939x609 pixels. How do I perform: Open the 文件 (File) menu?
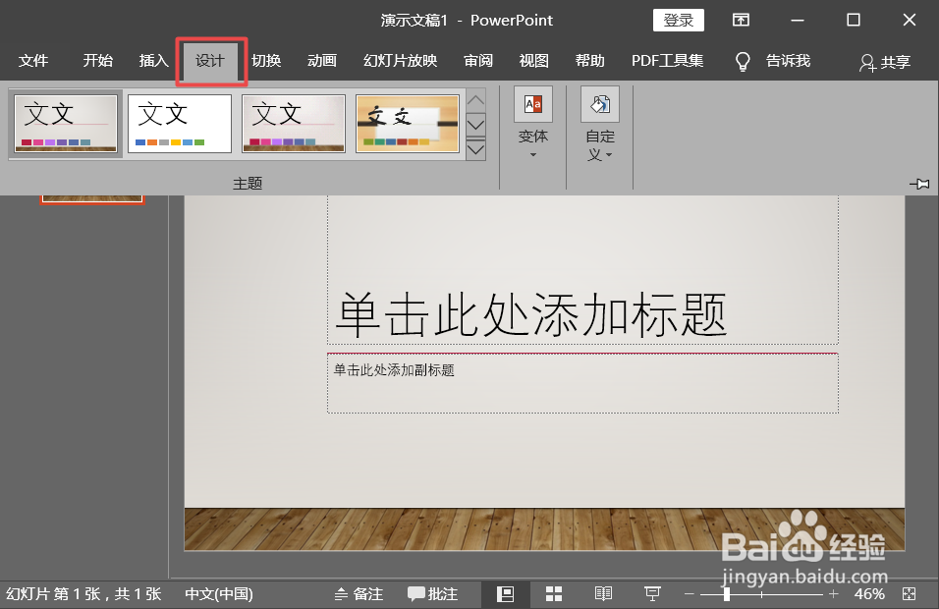33,61
